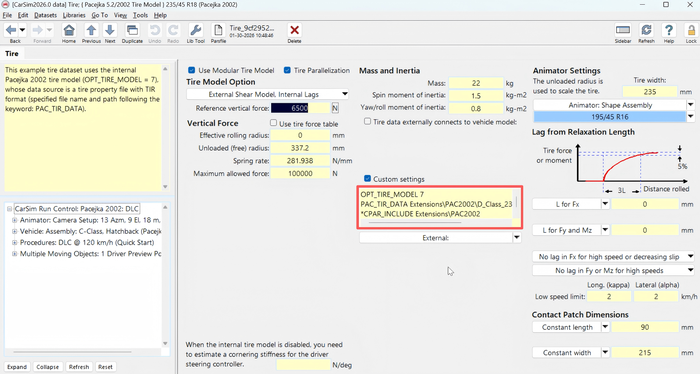700x374 pixels.
Task: Click the Effective rolling radius field
Action: click(x=300, y=135)
